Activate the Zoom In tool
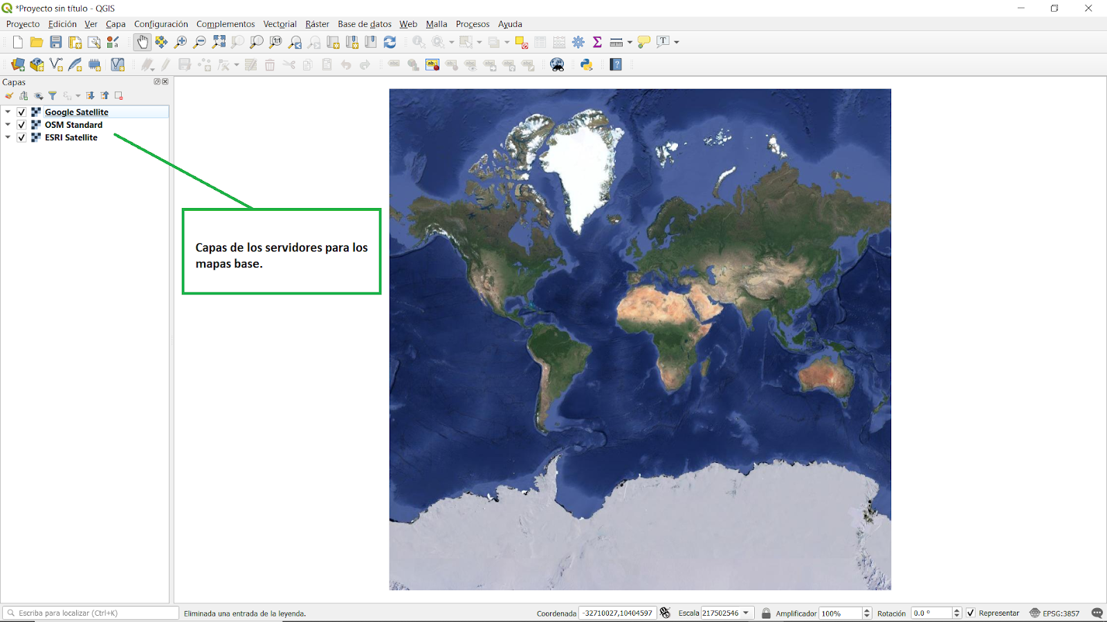This screenshot has width=1107, height=622. [181, 41]
